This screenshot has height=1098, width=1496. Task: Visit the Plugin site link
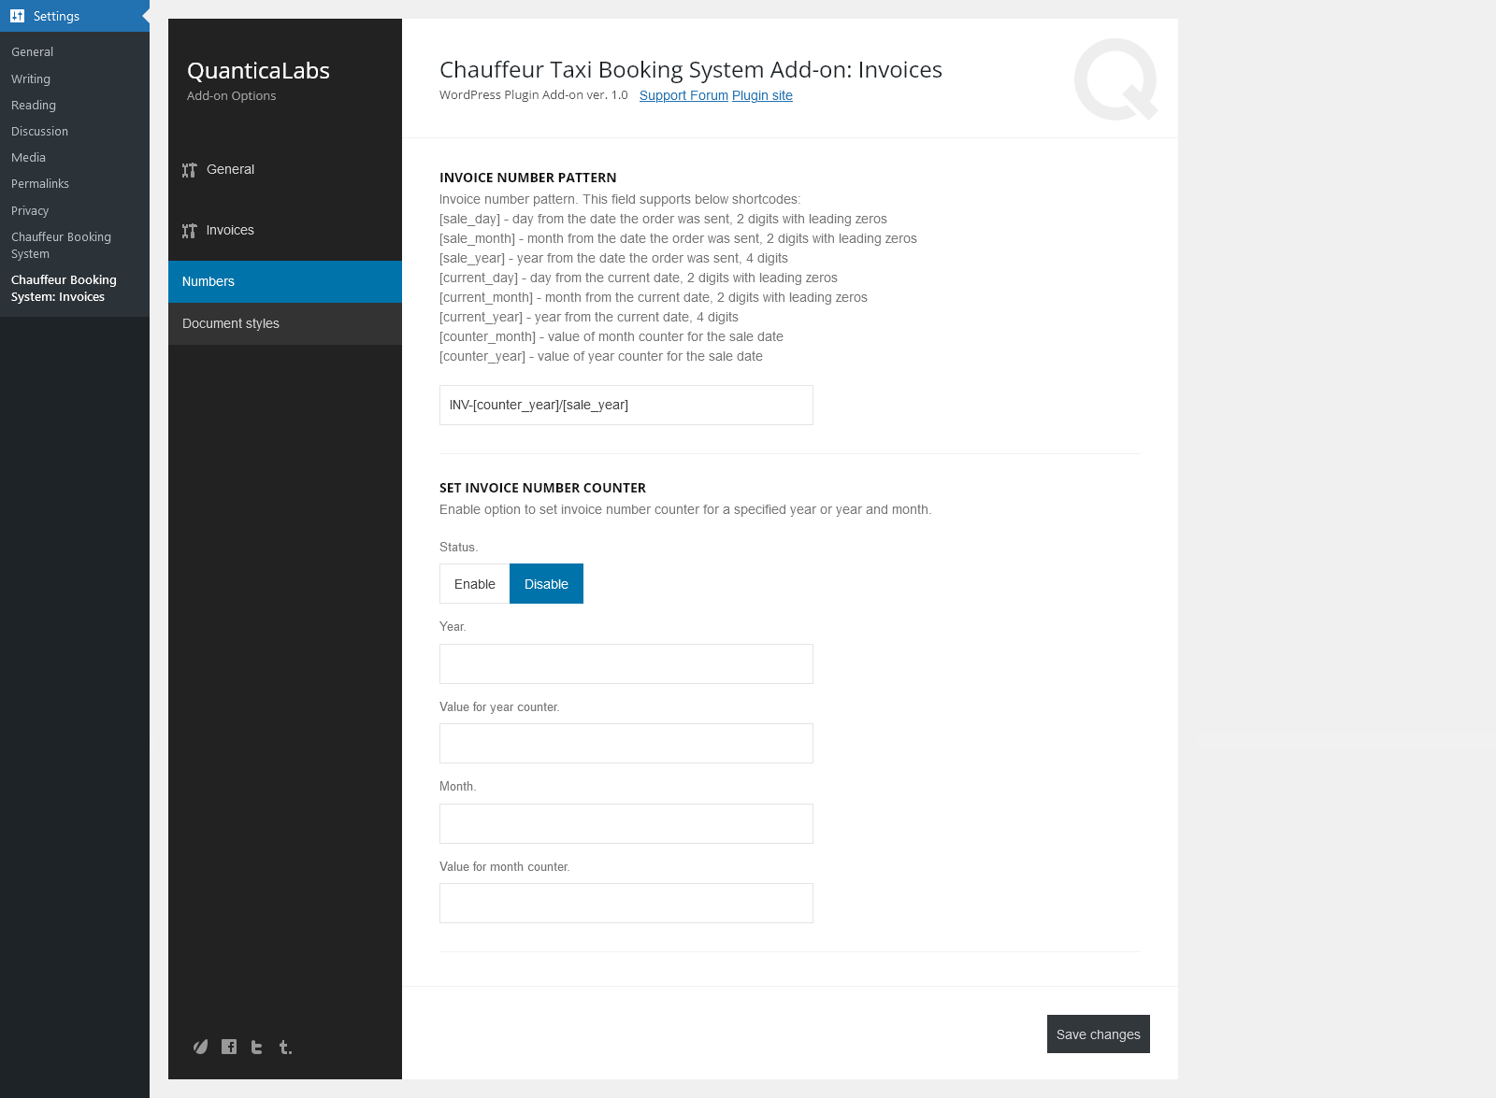[x=762, y=95]
